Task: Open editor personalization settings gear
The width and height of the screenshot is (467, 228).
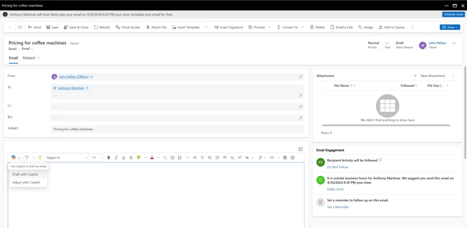Action: point(293,157)
